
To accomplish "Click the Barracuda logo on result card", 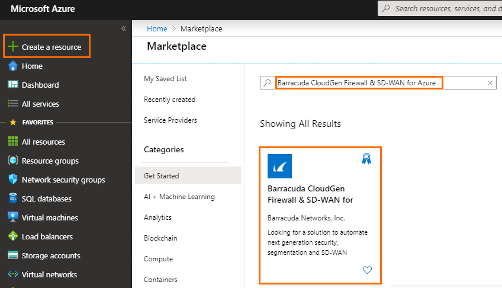I will click(279, 166).
